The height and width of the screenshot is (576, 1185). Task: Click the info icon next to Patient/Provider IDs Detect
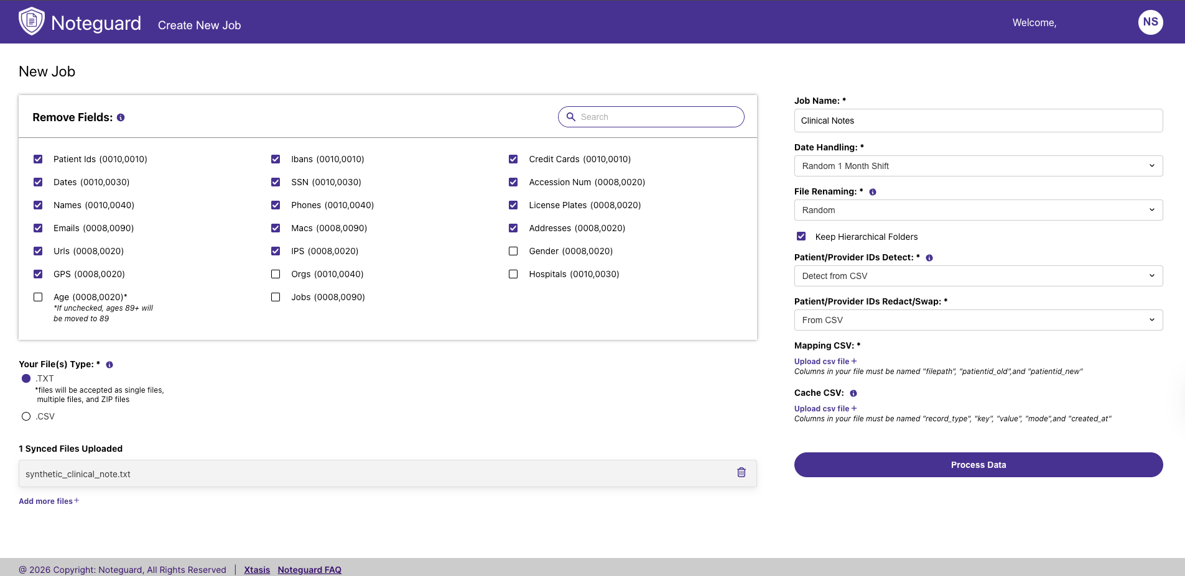coord(929,258)
